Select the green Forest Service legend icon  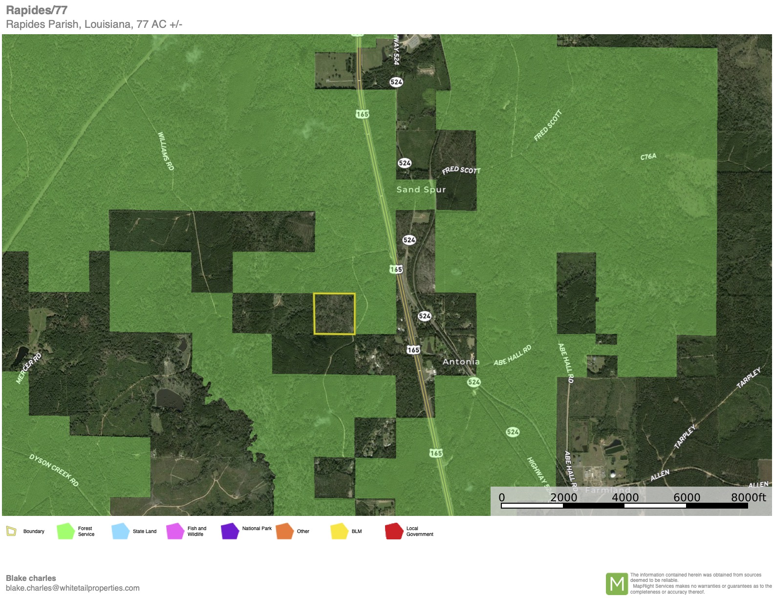click(65, 531)
